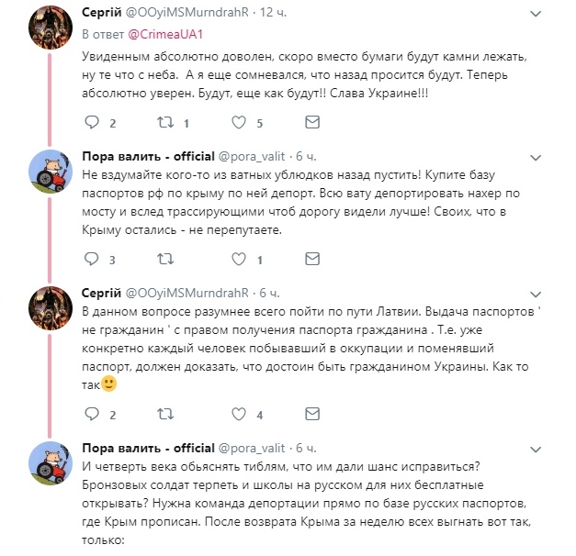This screenshot has height=556, width=576.
Task: Open Пора валить - official profile name link
Action: (148, 156)
